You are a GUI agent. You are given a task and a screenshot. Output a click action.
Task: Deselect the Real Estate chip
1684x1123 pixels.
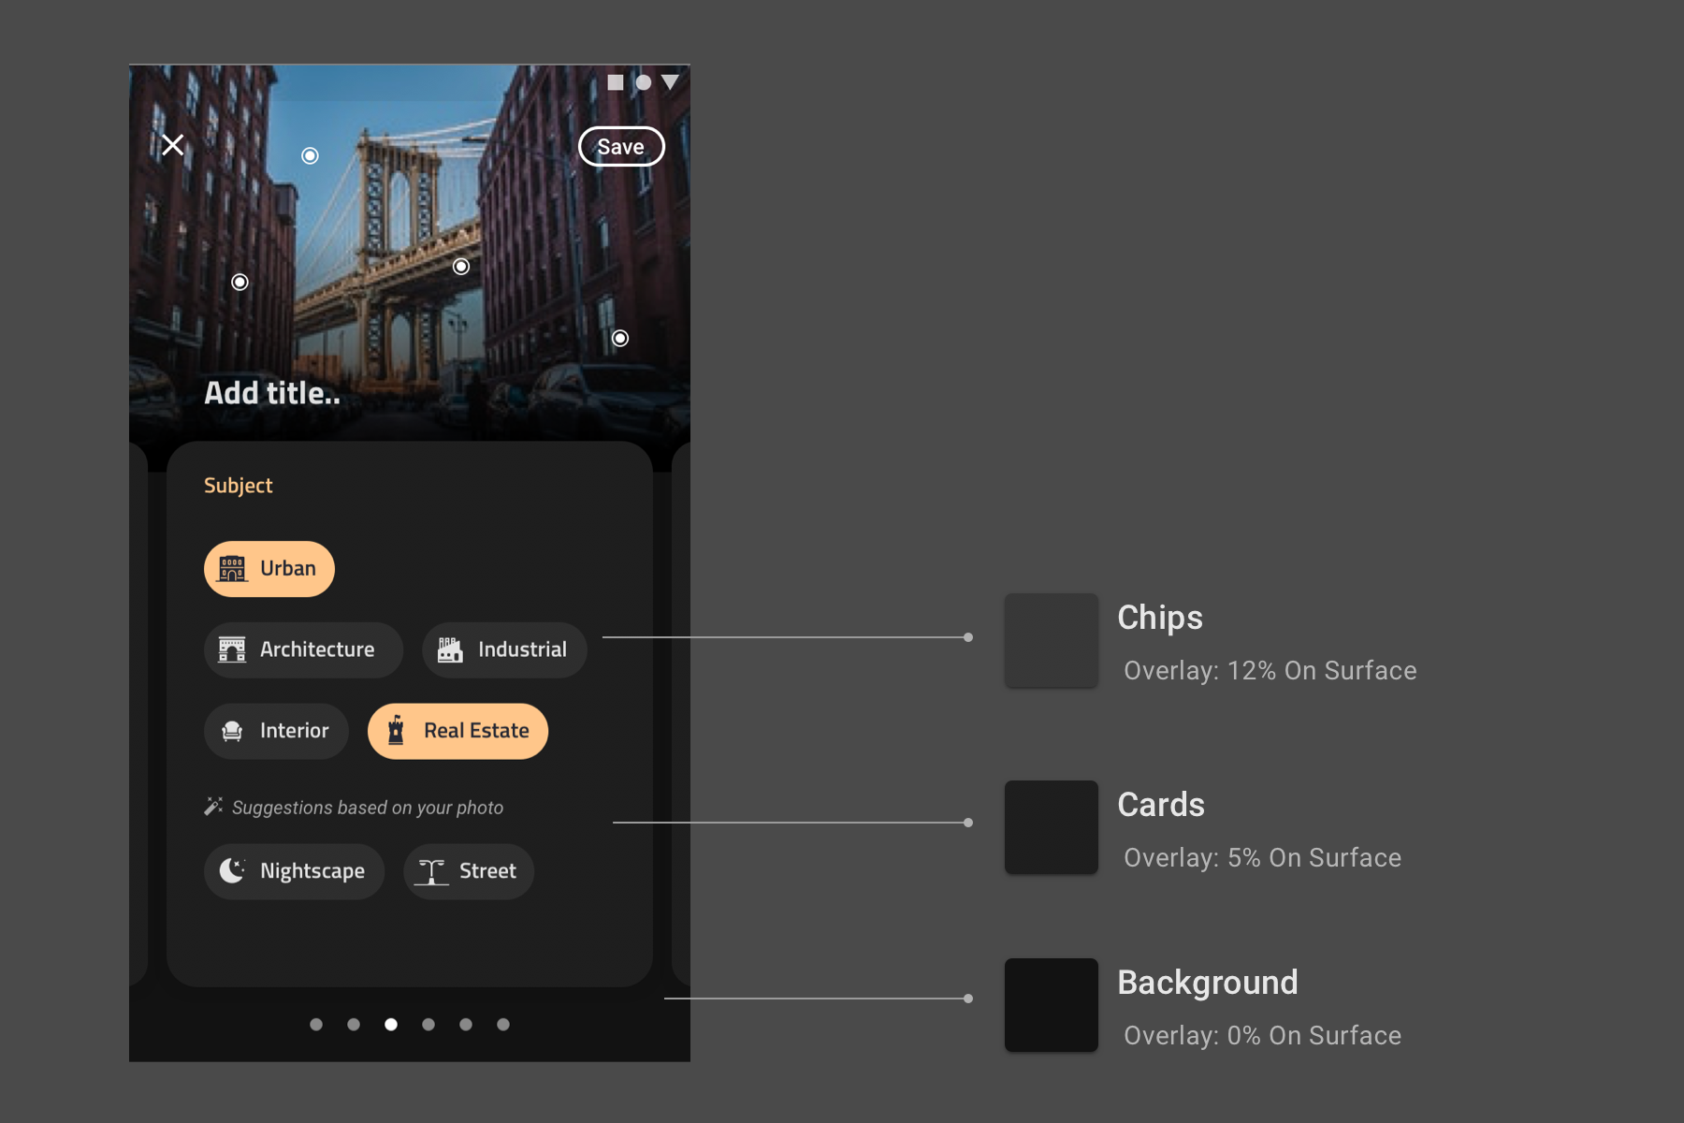click(458, 731)
